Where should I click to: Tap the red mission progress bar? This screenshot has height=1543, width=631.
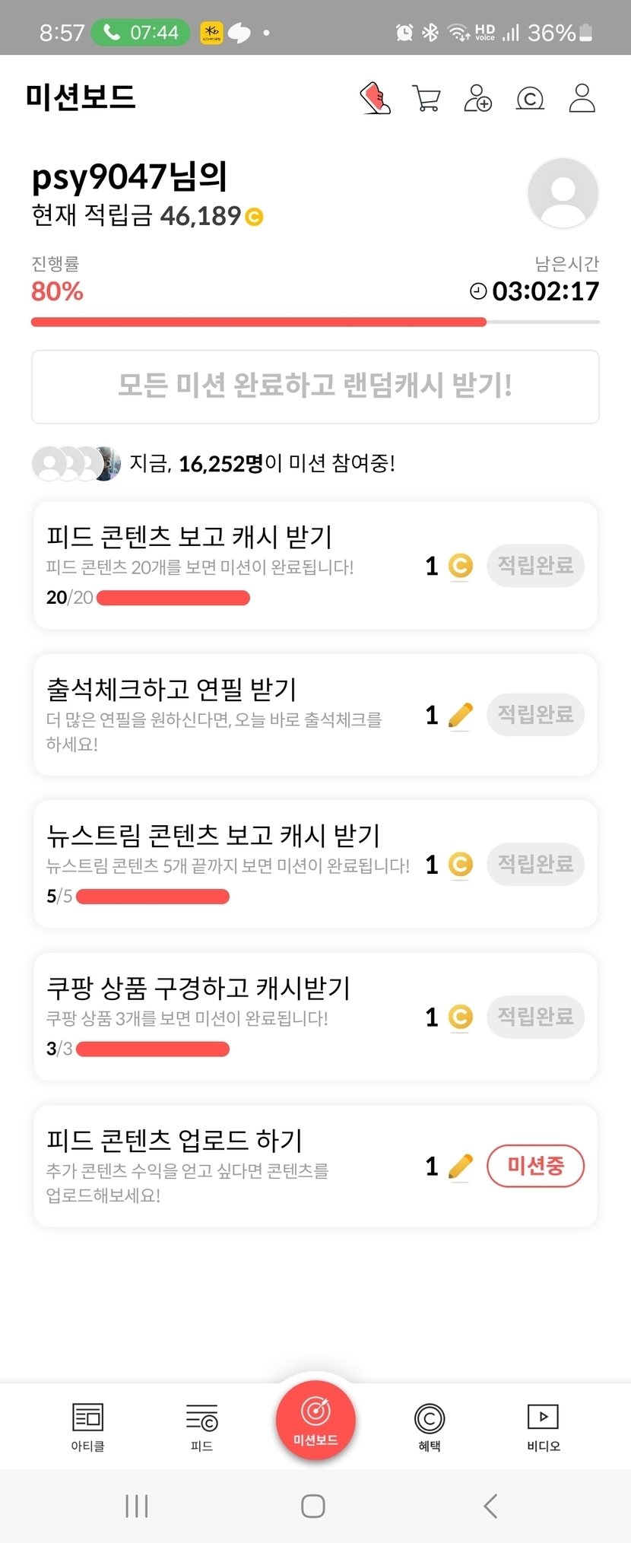coord(258,322)
